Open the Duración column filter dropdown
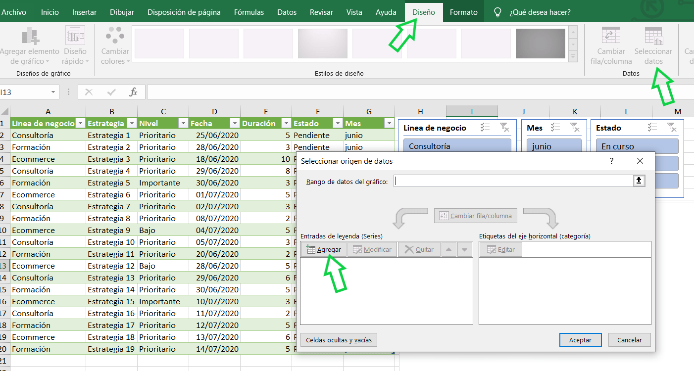Screen dimensions: 694x371 coord(286,124)
